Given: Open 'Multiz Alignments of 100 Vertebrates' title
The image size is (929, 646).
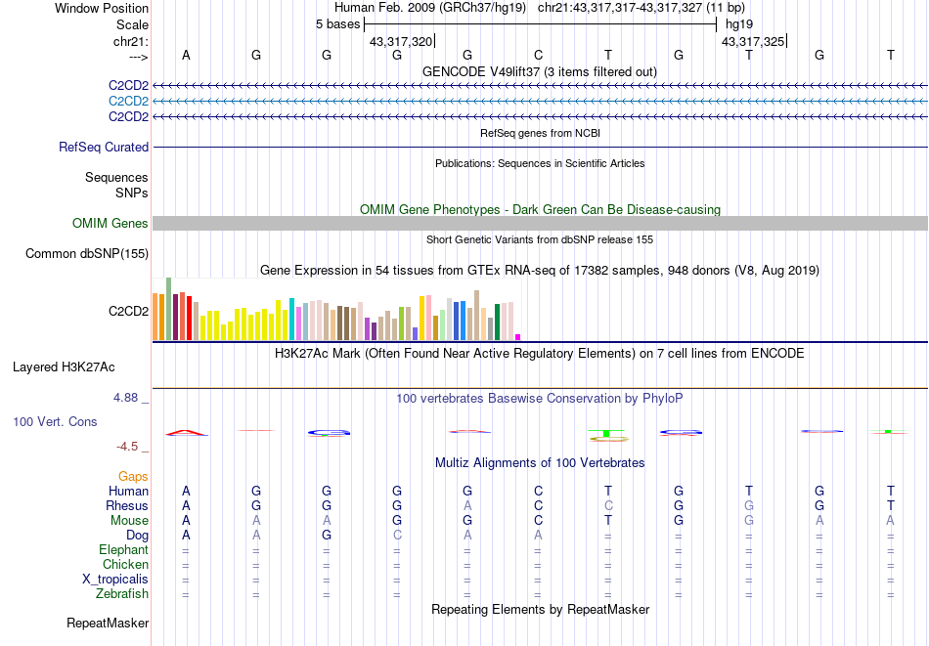Looking at the screenshot, I should 539,463.
